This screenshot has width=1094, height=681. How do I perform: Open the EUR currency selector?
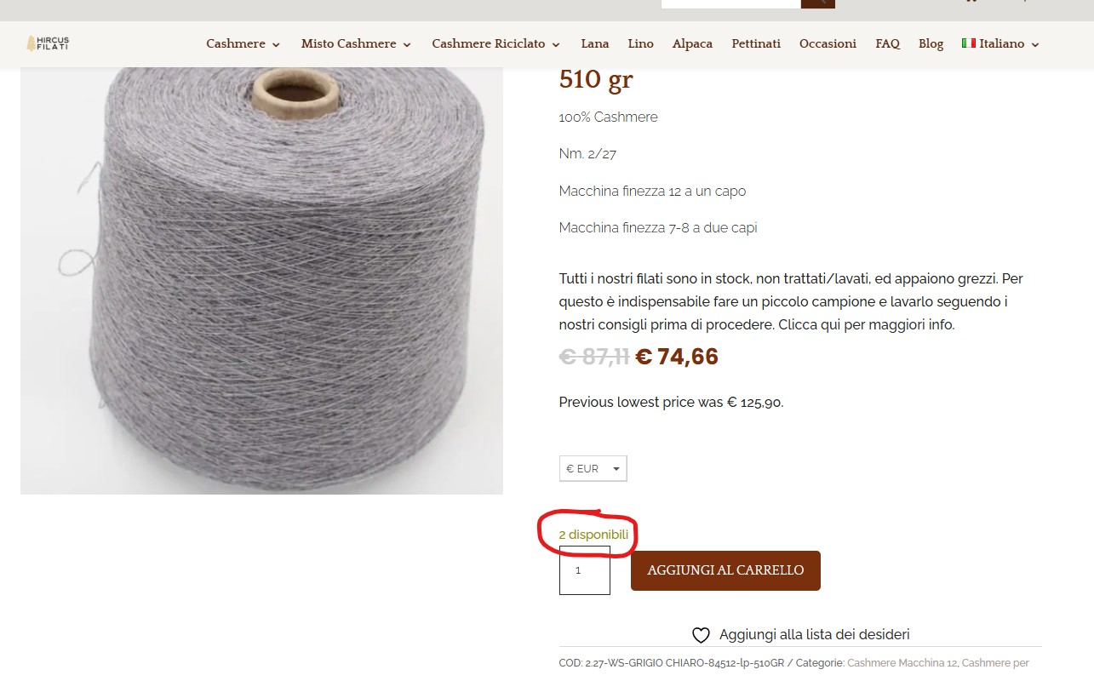[x=593, y=469]
